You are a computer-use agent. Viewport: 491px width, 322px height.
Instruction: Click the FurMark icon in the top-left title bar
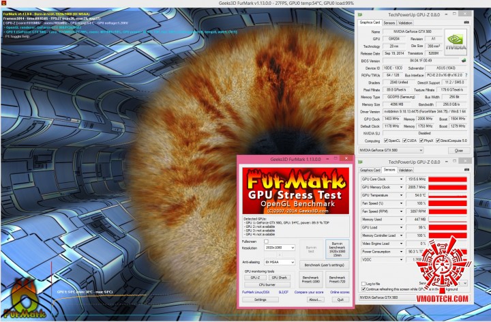coord(3,3)
